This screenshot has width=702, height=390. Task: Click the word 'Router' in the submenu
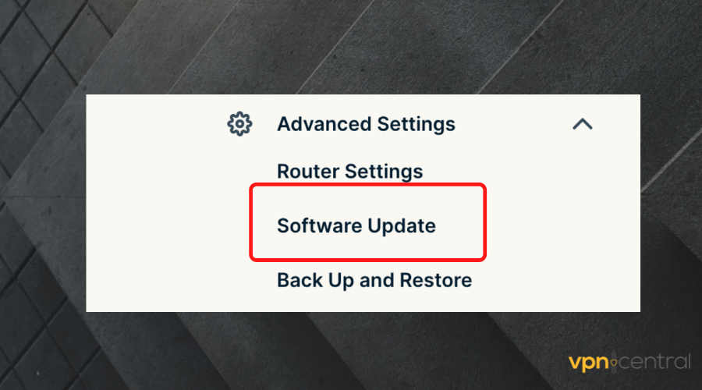click(x=308, y=172)
